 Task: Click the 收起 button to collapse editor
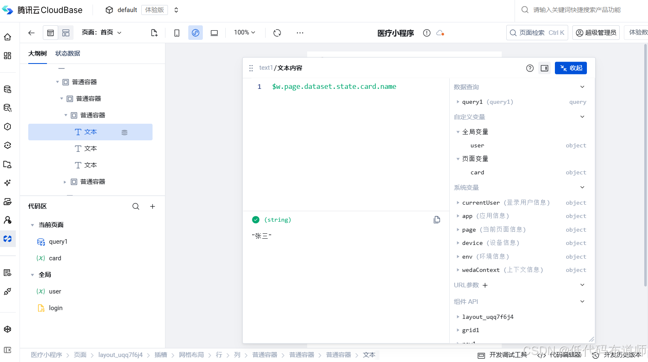[571, 68]
